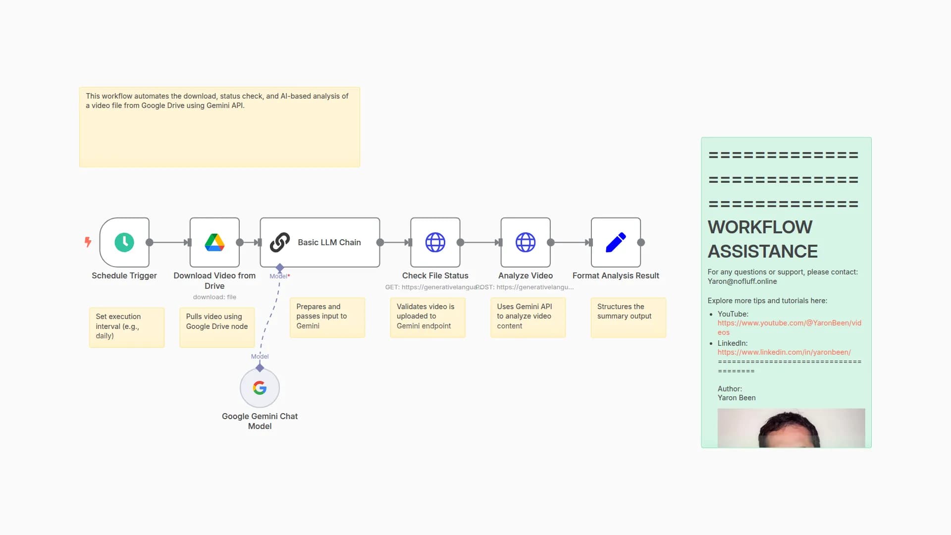Click the Format Analysis Result output connector
951x535 pixels.
tap(641, 242)
